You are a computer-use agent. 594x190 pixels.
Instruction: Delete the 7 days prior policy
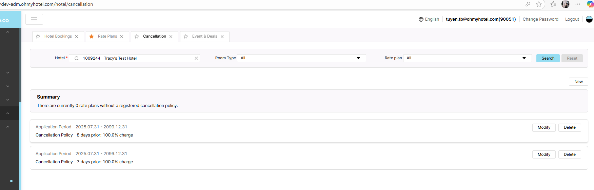point(570,154)
